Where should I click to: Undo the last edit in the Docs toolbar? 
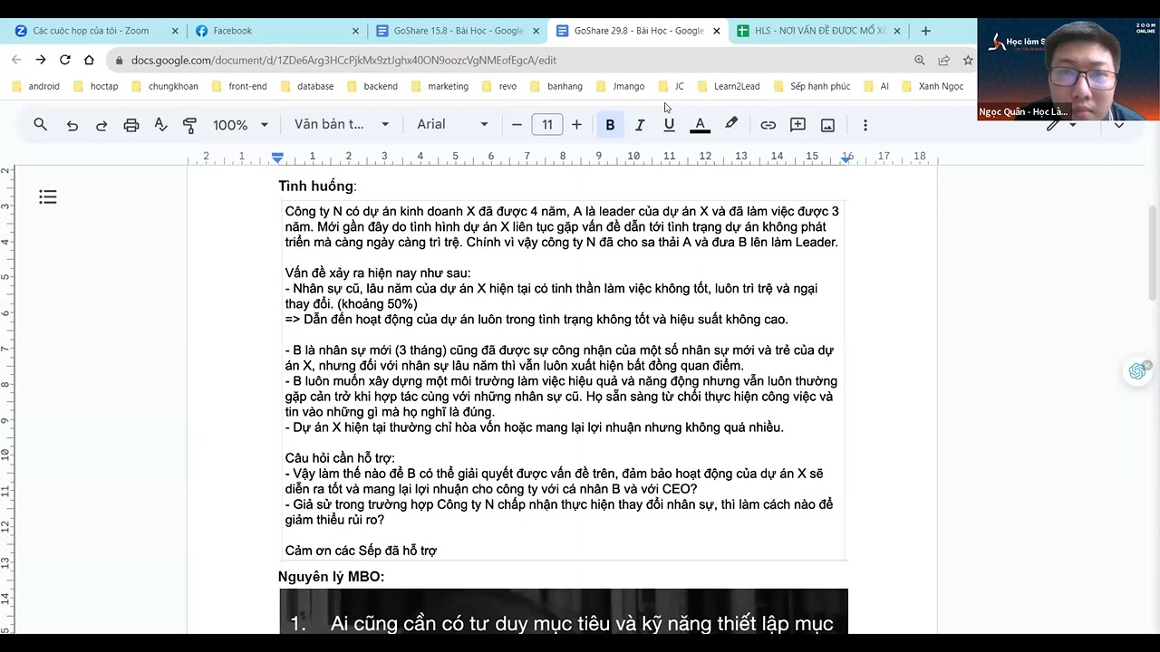tap(72, 125)
